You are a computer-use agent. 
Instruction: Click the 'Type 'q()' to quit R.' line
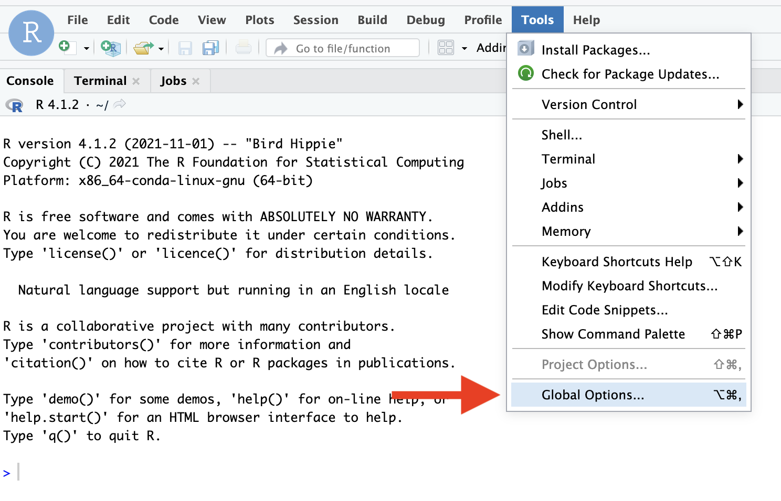coord(81,435)
